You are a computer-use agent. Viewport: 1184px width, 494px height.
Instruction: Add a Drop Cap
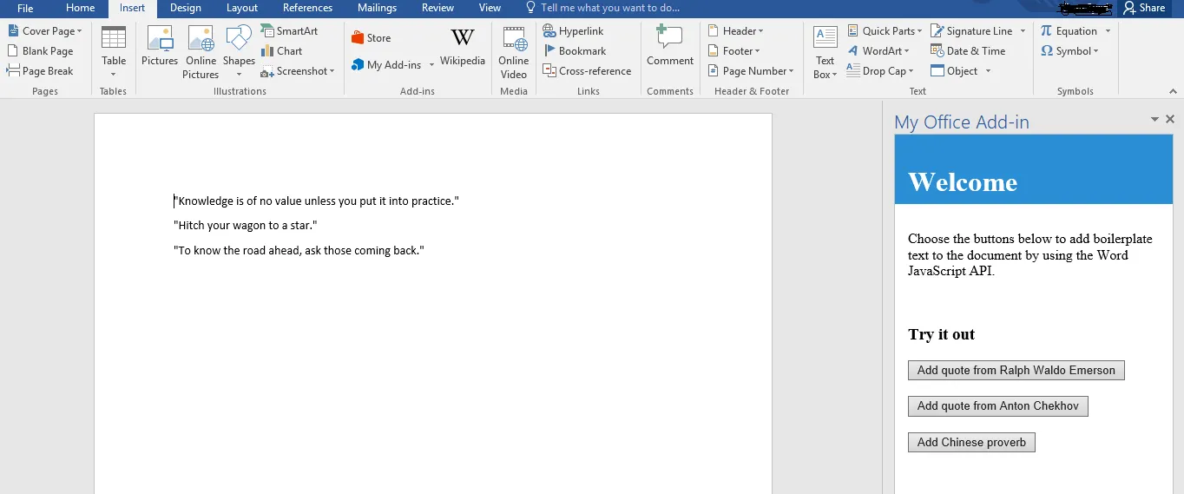coord(880,71)
